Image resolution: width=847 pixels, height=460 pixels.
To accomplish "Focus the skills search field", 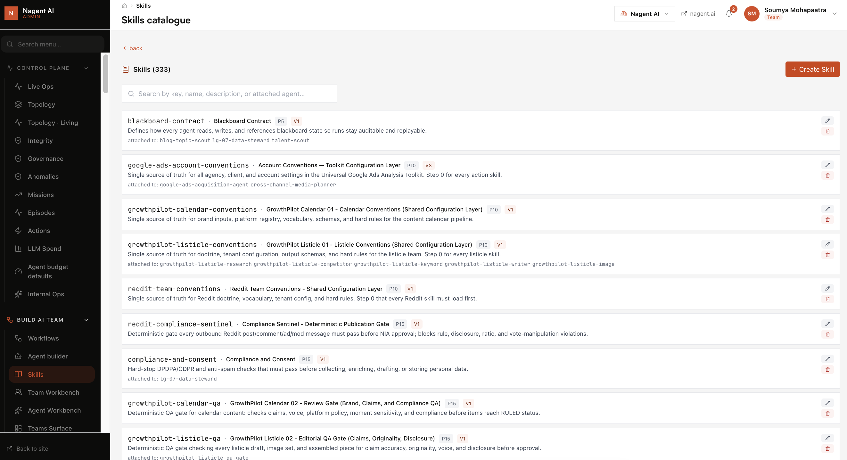I will coord(229,94).
